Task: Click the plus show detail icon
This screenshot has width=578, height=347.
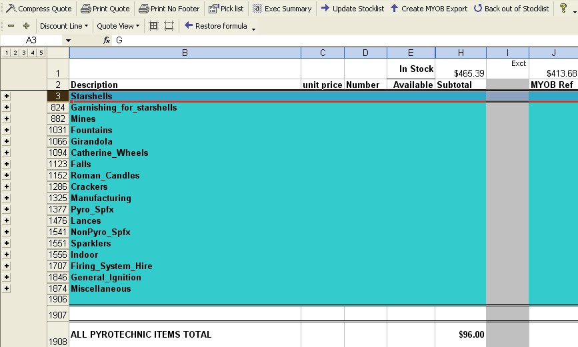Action: point(26,26)
